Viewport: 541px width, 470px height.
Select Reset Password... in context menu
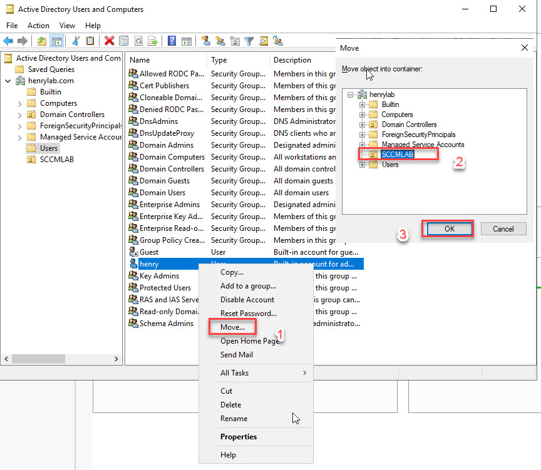click(x=248, y=314)
